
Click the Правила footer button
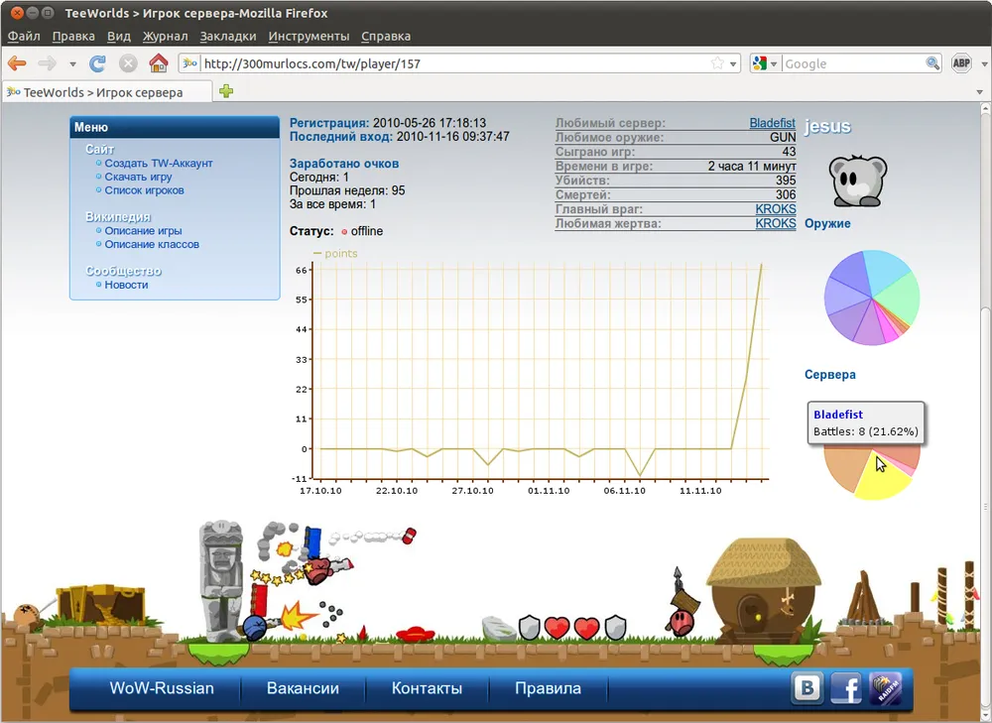548,688
